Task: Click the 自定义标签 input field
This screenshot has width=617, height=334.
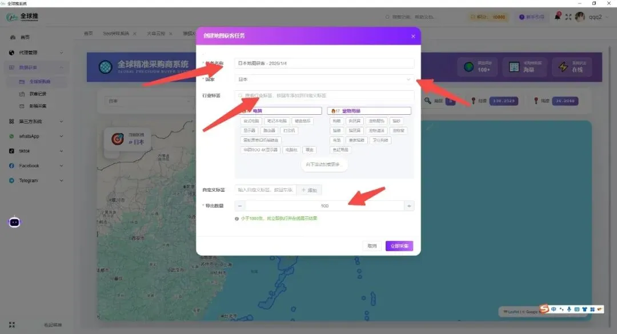Action: 265,190
